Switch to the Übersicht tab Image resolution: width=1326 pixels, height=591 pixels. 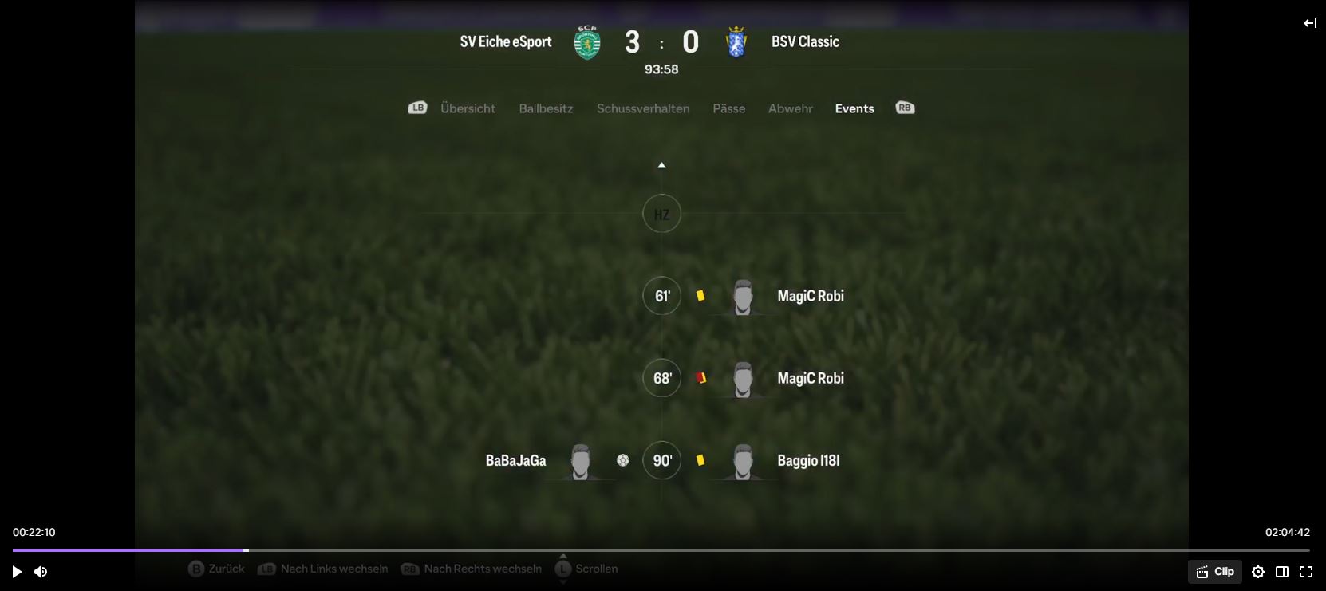468,108
